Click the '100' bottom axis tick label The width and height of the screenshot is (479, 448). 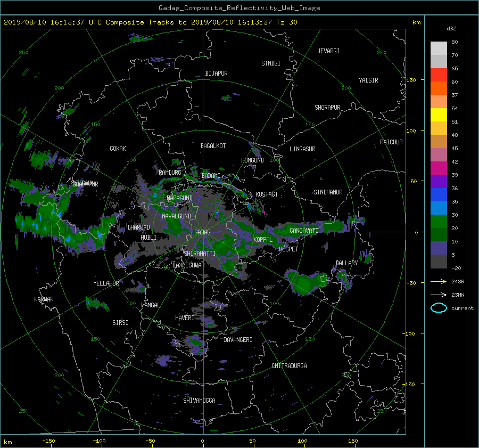[x=302, y=441]
